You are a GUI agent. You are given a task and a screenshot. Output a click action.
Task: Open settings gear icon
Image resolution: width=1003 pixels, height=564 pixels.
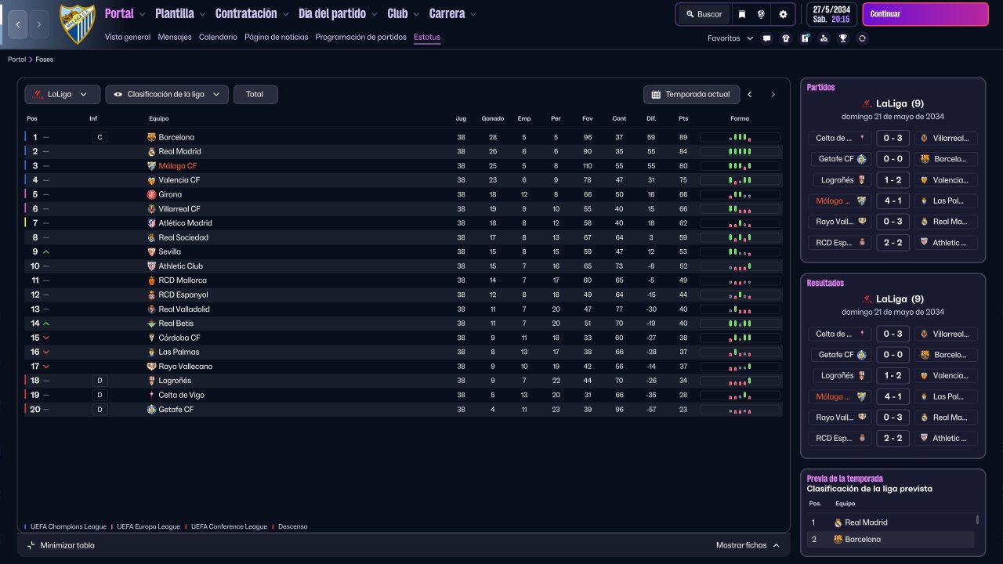point(783,14)
